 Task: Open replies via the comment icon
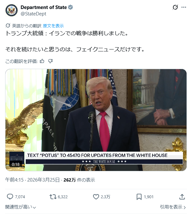10,197
